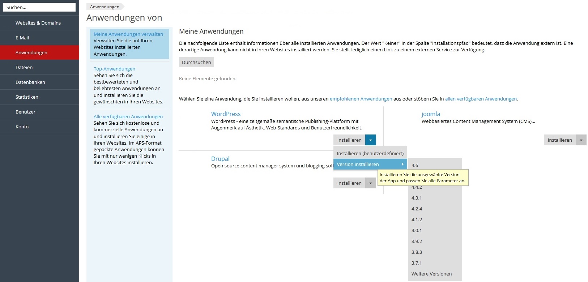Viewport: 588px width, 282px height.
Task: Select WordPress version 4.0.1
Action: 435,230
